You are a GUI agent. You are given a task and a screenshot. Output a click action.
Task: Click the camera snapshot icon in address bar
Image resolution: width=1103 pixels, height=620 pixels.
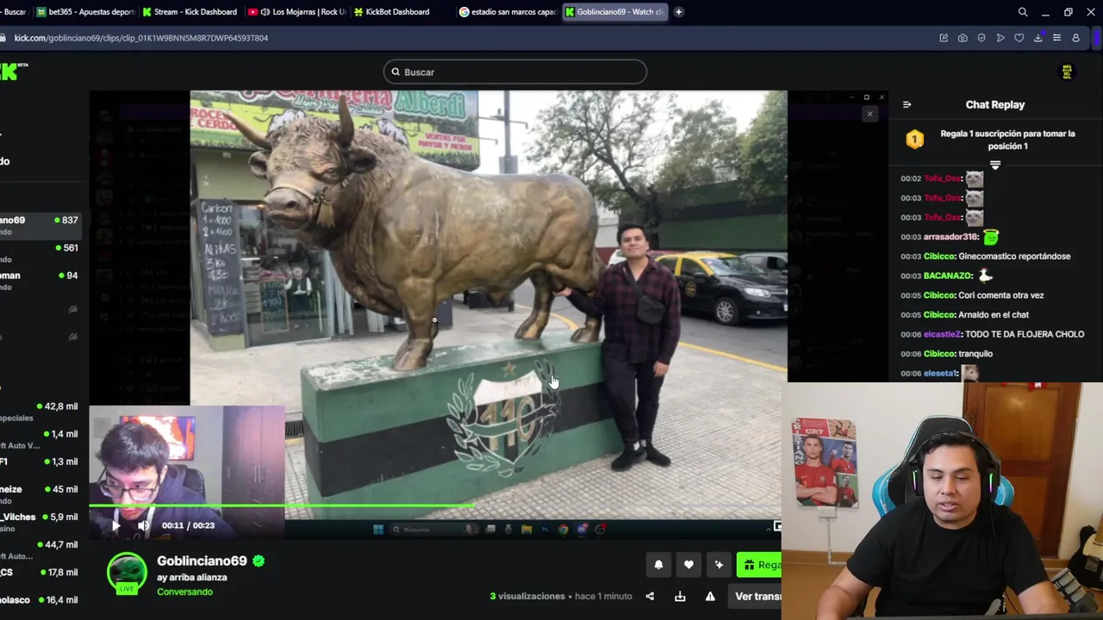[963, 38]
